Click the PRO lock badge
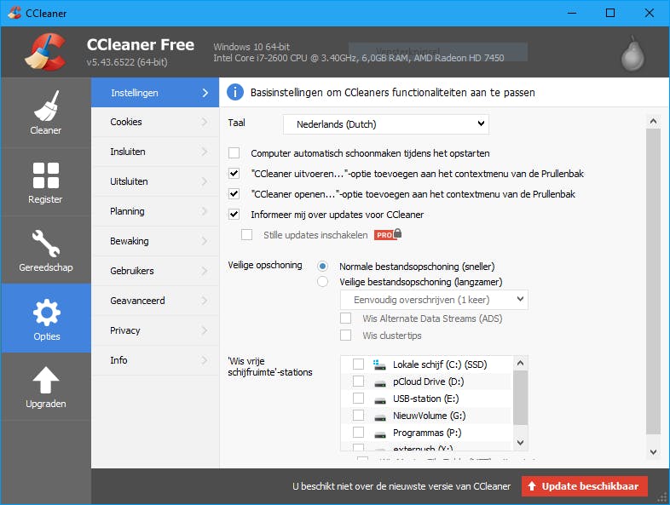Viewport: 670px width, 505px height. click(388, 234)
